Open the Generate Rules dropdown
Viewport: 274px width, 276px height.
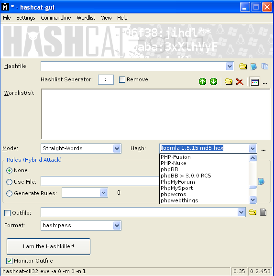103,193
